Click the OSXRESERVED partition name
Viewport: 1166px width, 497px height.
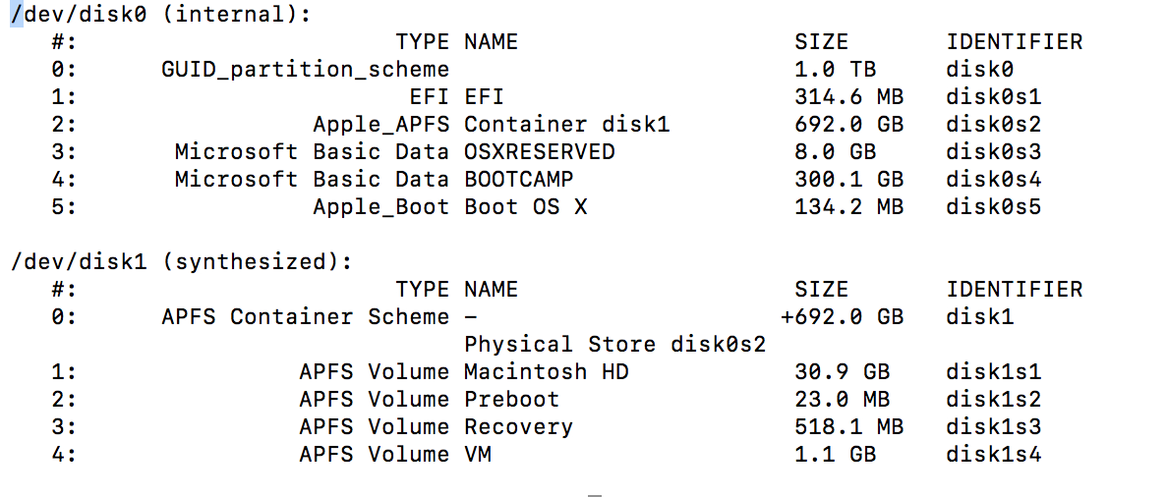click(539, 152)
